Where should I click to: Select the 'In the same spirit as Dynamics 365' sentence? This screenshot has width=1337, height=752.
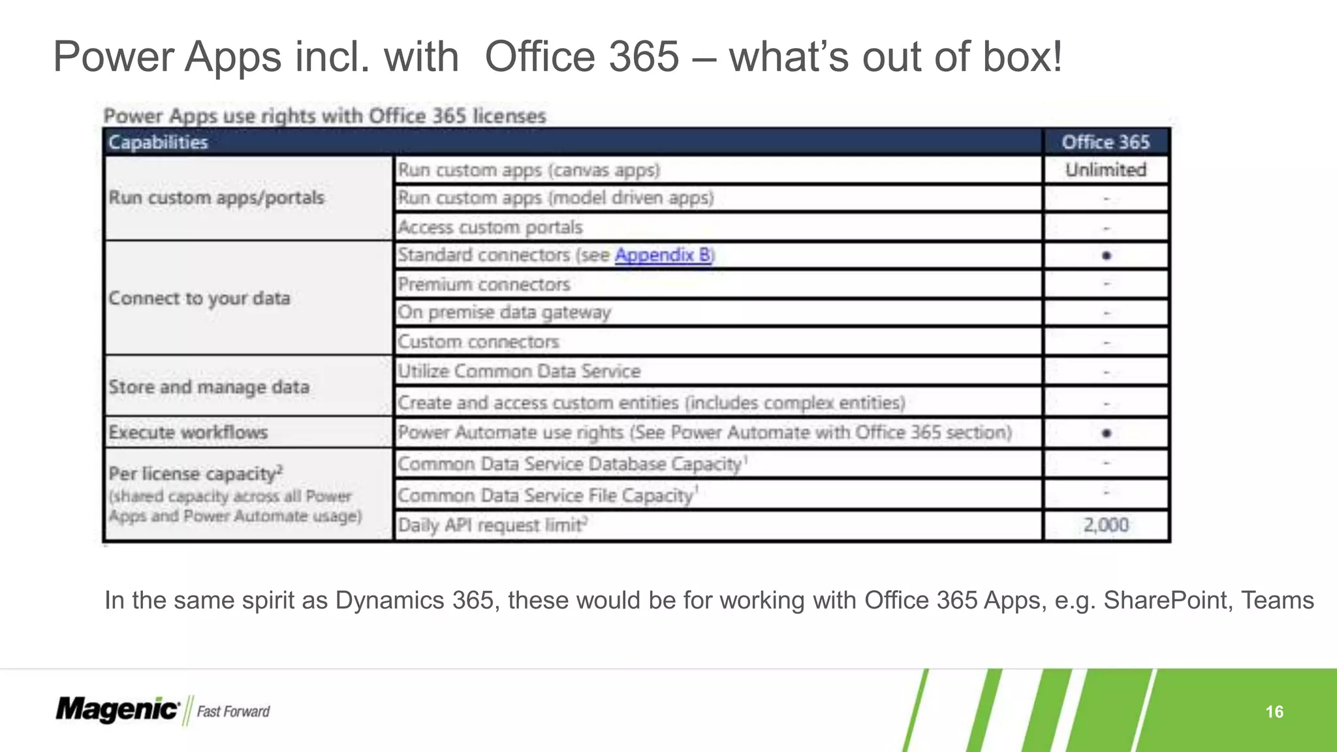[x=709, y=600]
